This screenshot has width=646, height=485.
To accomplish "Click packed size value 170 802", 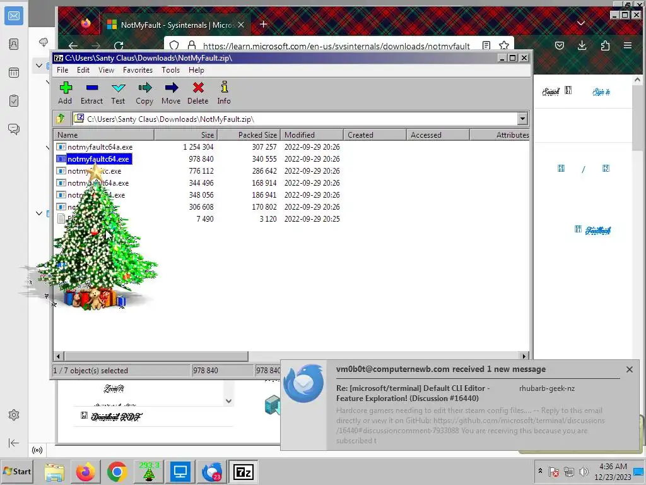I will [x=264, y=207].
